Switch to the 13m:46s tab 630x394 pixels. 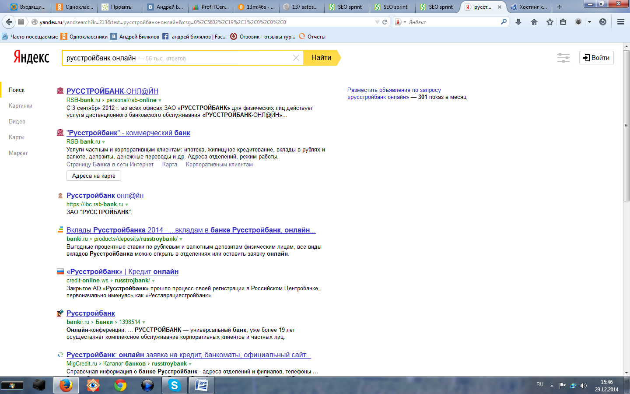tap(256, 7)
